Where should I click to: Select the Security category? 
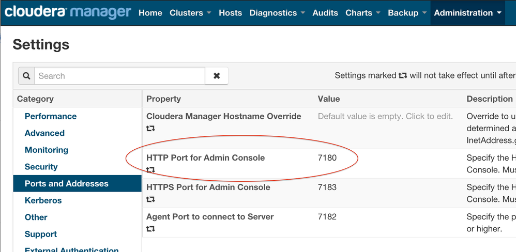click(x=41, y=167)
